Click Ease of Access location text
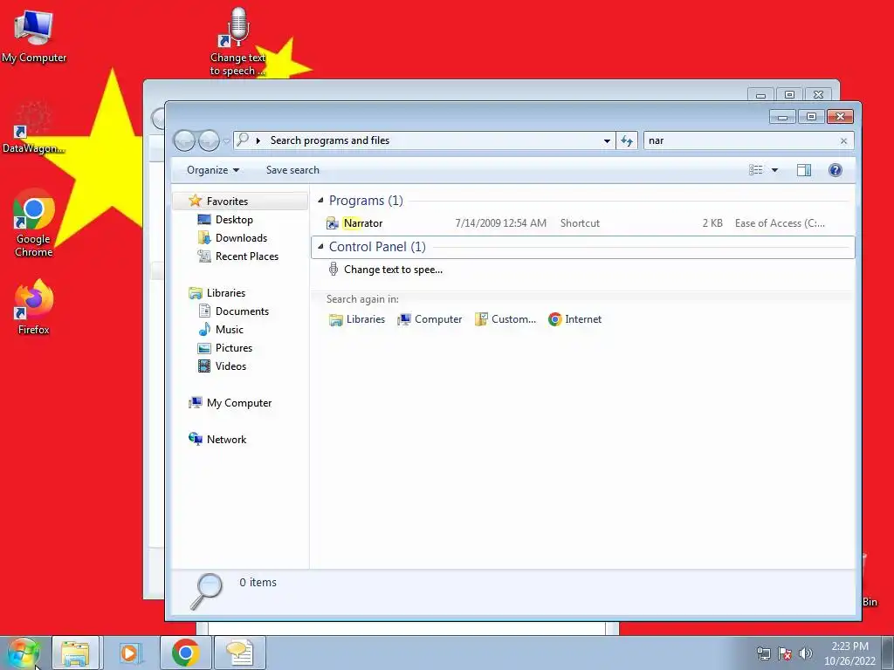 (x=780, y=223)
